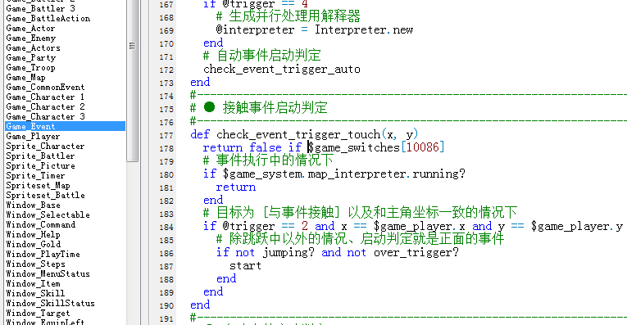This screenshot has width=627, height=325.
Task: Open the Game_CommonEvent script
Action: tap(45, 87)
